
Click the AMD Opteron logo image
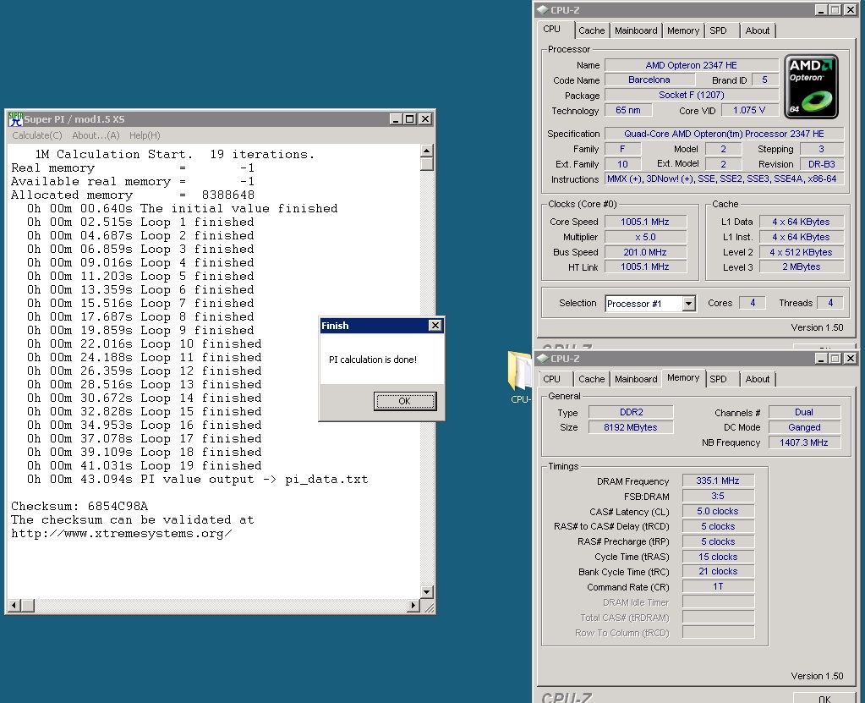click(812, 86)
